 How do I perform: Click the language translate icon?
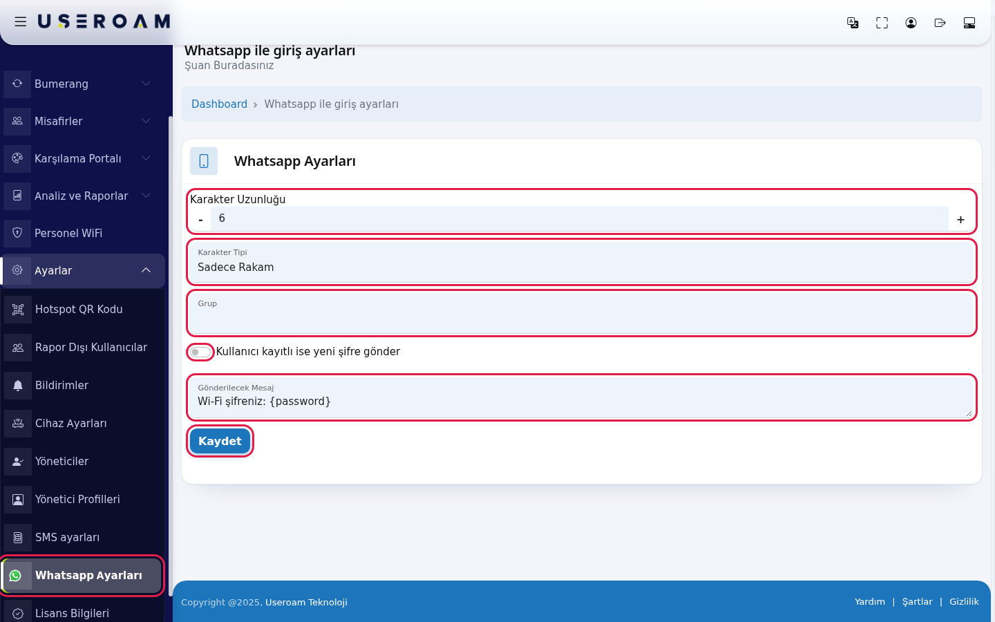(x=853, y=23)
